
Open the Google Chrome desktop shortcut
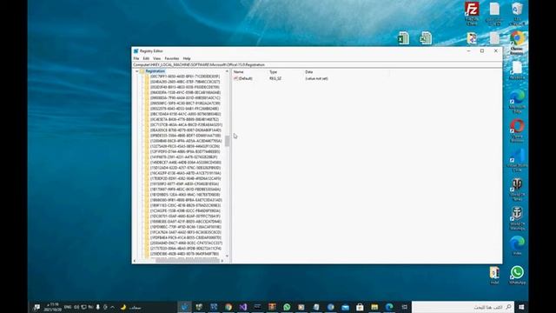(517, 43)
